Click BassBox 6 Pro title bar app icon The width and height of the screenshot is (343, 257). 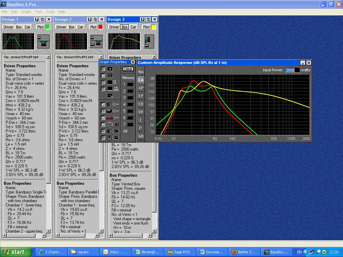3,4
